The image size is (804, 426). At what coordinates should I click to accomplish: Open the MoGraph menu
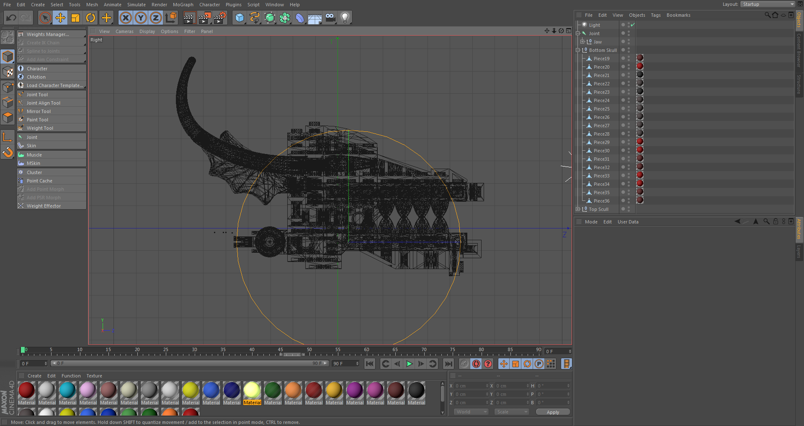tap(183, 5)
